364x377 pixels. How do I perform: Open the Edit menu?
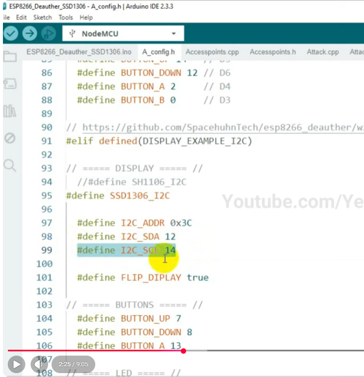21,17
